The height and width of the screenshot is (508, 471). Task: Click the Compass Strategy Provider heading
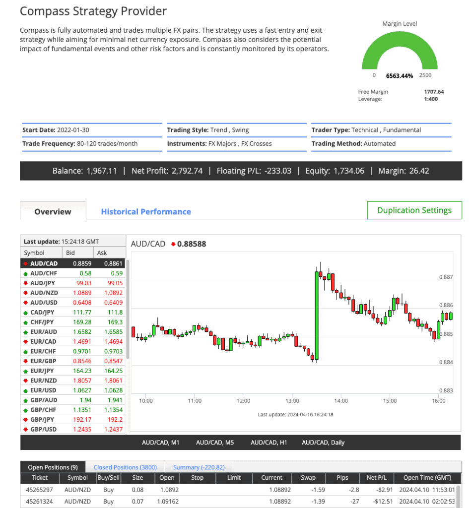tap(93, 11)
